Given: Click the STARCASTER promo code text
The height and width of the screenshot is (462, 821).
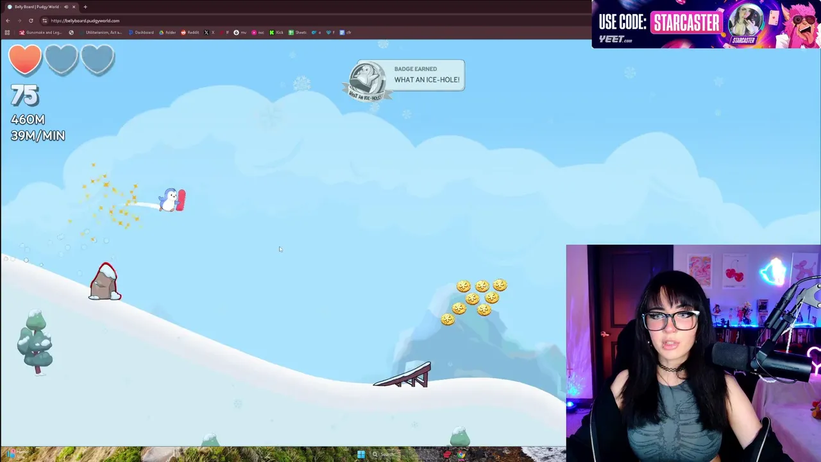Looking at the screenshot, I should [686, 22].
